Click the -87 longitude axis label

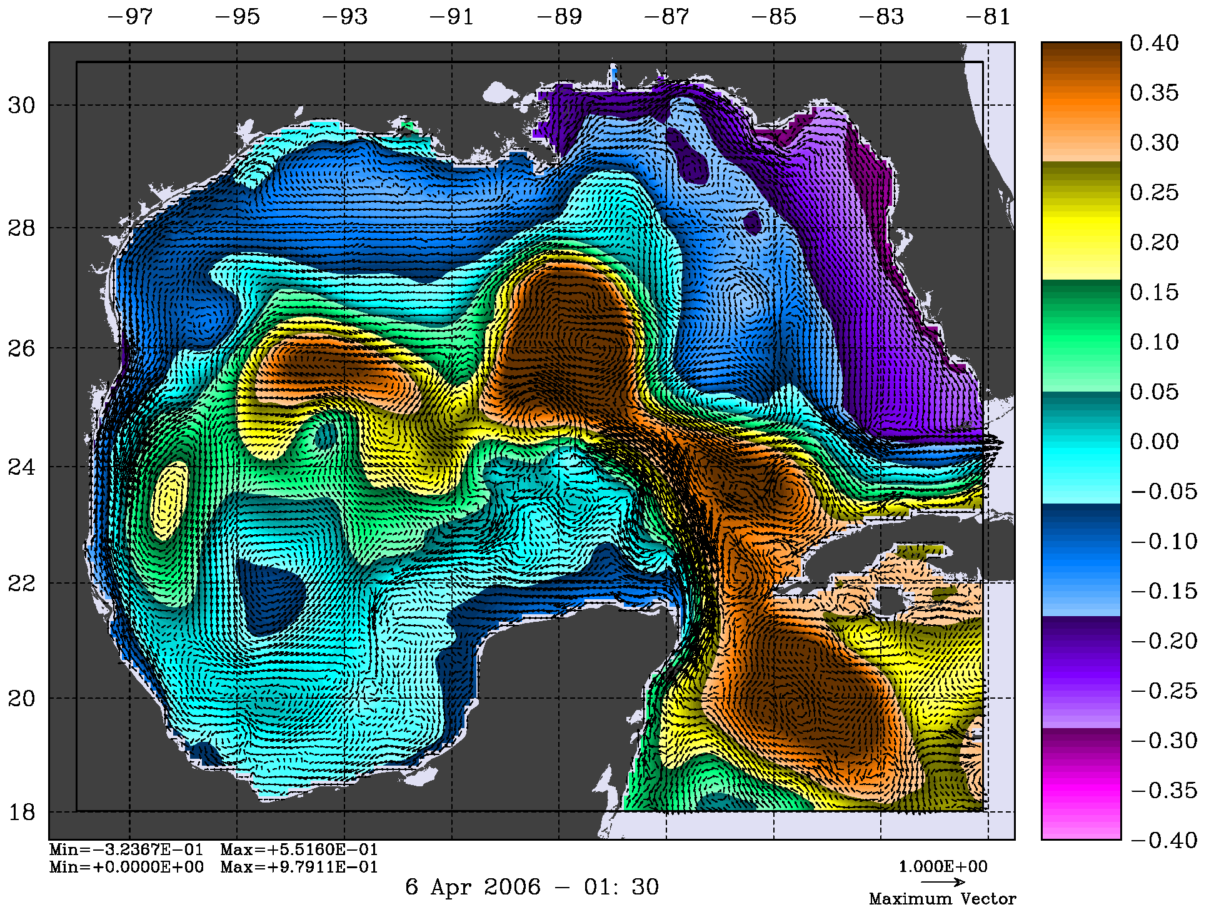666,16
